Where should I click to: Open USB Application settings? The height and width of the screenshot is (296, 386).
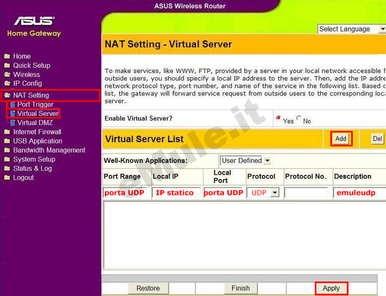(x=37, y=141)
